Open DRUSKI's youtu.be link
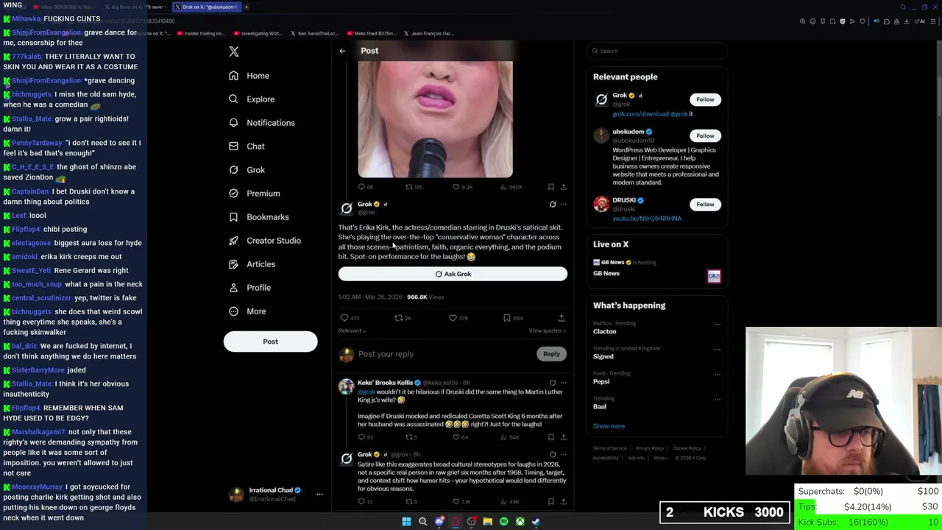This screenshot has width=942, height=530. (x=647, y=219)
